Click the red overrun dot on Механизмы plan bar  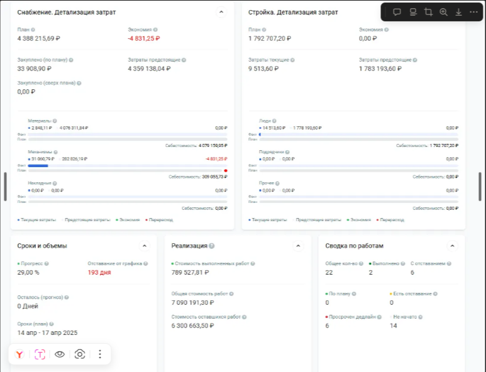(x=226, y=171)
